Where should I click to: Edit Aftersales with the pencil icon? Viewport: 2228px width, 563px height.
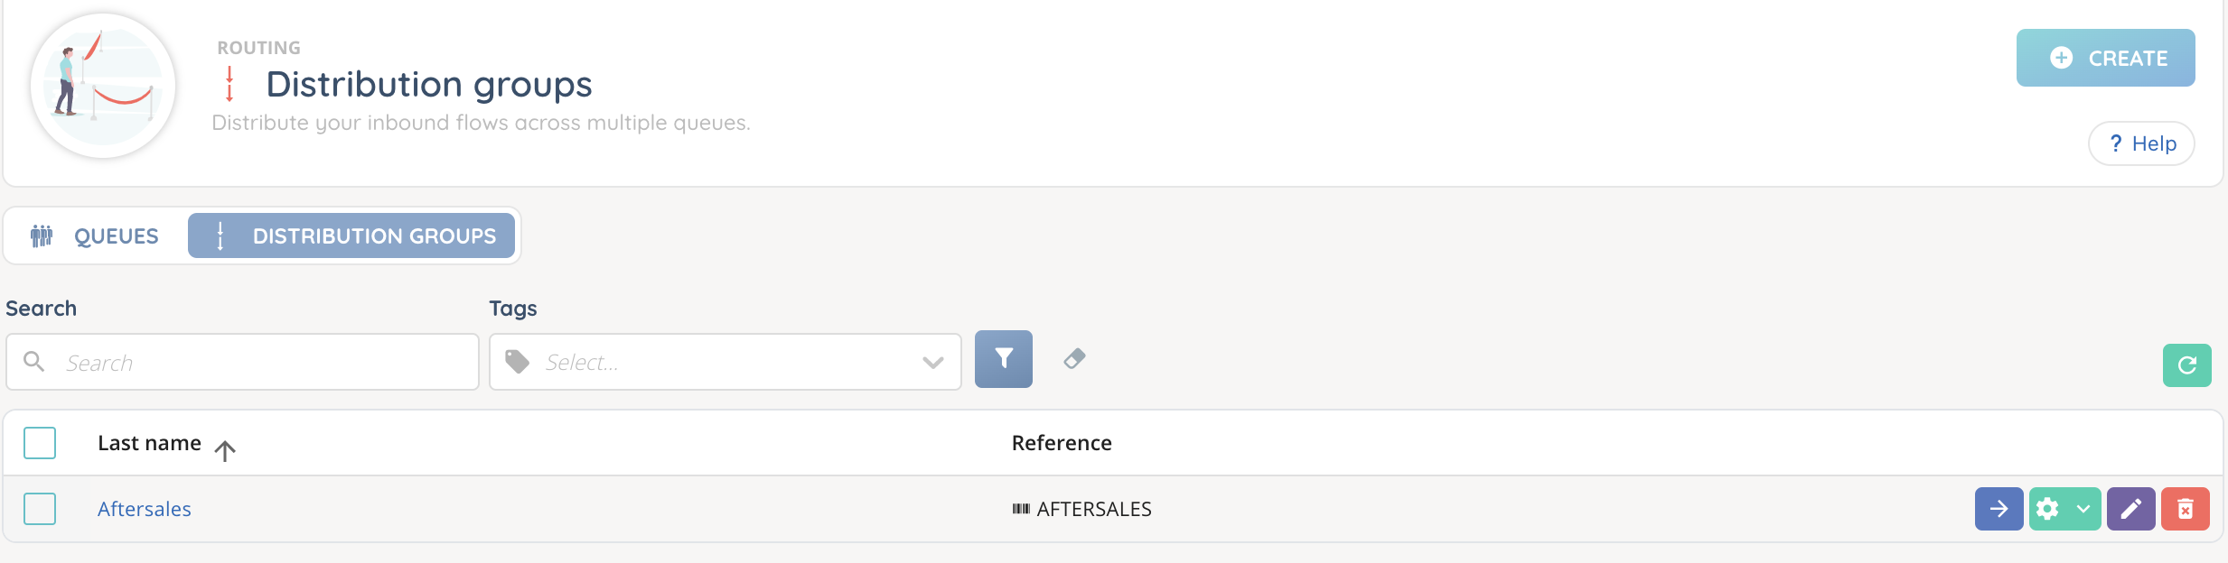[2130, 509]
